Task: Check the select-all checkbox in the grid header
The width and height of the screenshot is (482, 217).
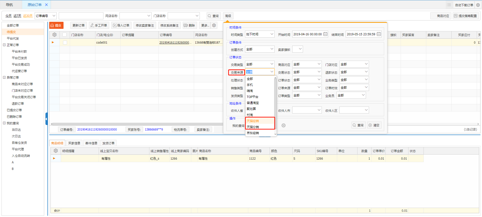Action: [65, 35]
